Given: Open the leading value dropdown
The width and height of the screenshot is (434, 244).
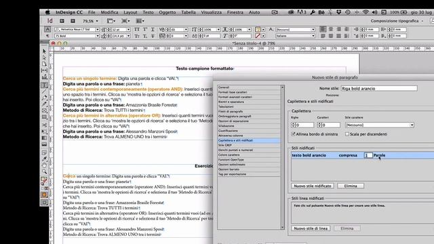Looking at the screenshot, I should (128, 36).
